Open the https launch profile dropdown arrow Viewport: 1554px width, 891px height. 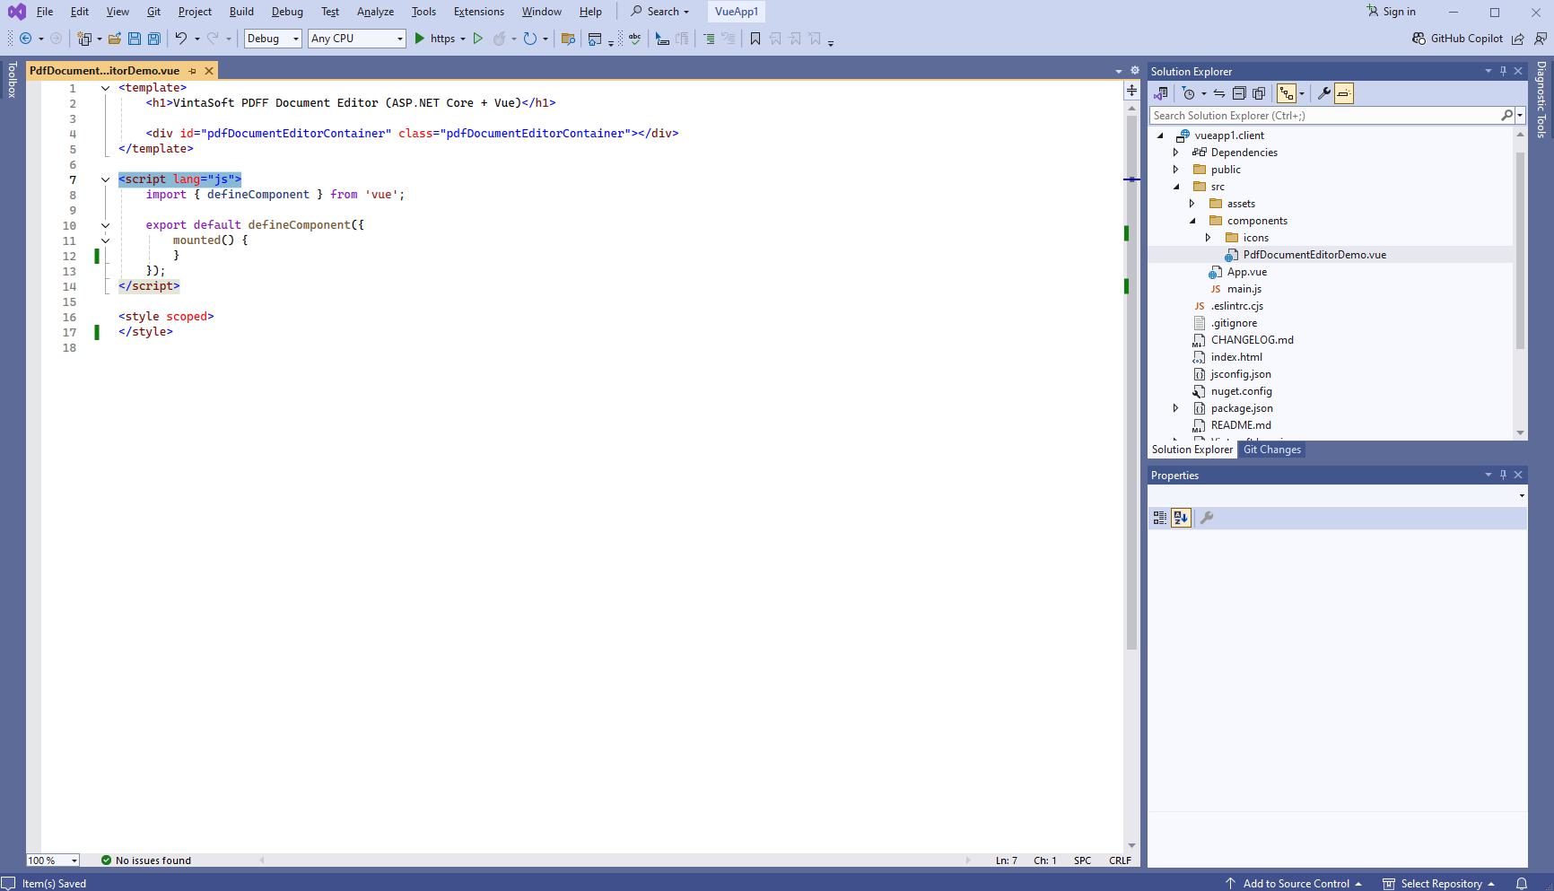point(463,39)
